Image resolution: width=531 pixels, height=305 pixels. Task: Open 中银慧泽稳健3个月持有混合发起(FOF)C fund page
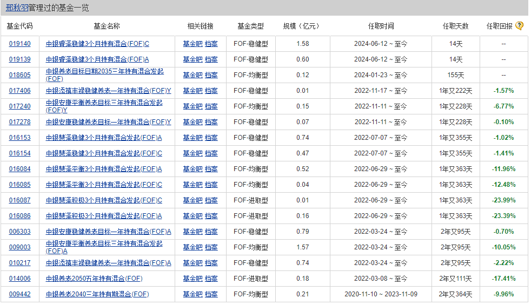(104, 153)
